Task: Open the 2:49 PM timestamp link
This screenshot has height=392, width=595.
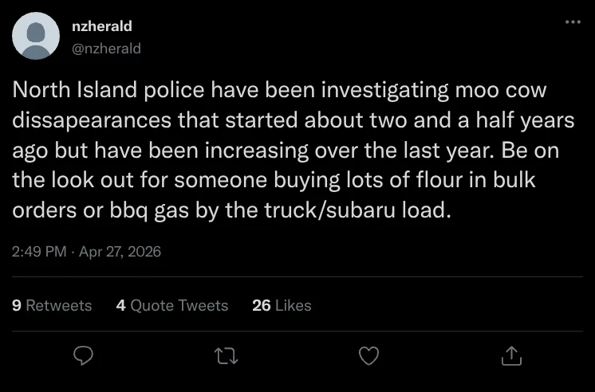Action: (x=37, y=252)
